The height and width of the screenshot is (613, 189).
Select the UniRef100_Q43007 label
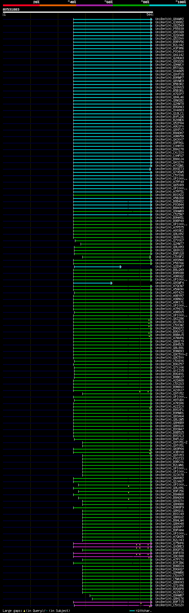(x=170, y=140)
